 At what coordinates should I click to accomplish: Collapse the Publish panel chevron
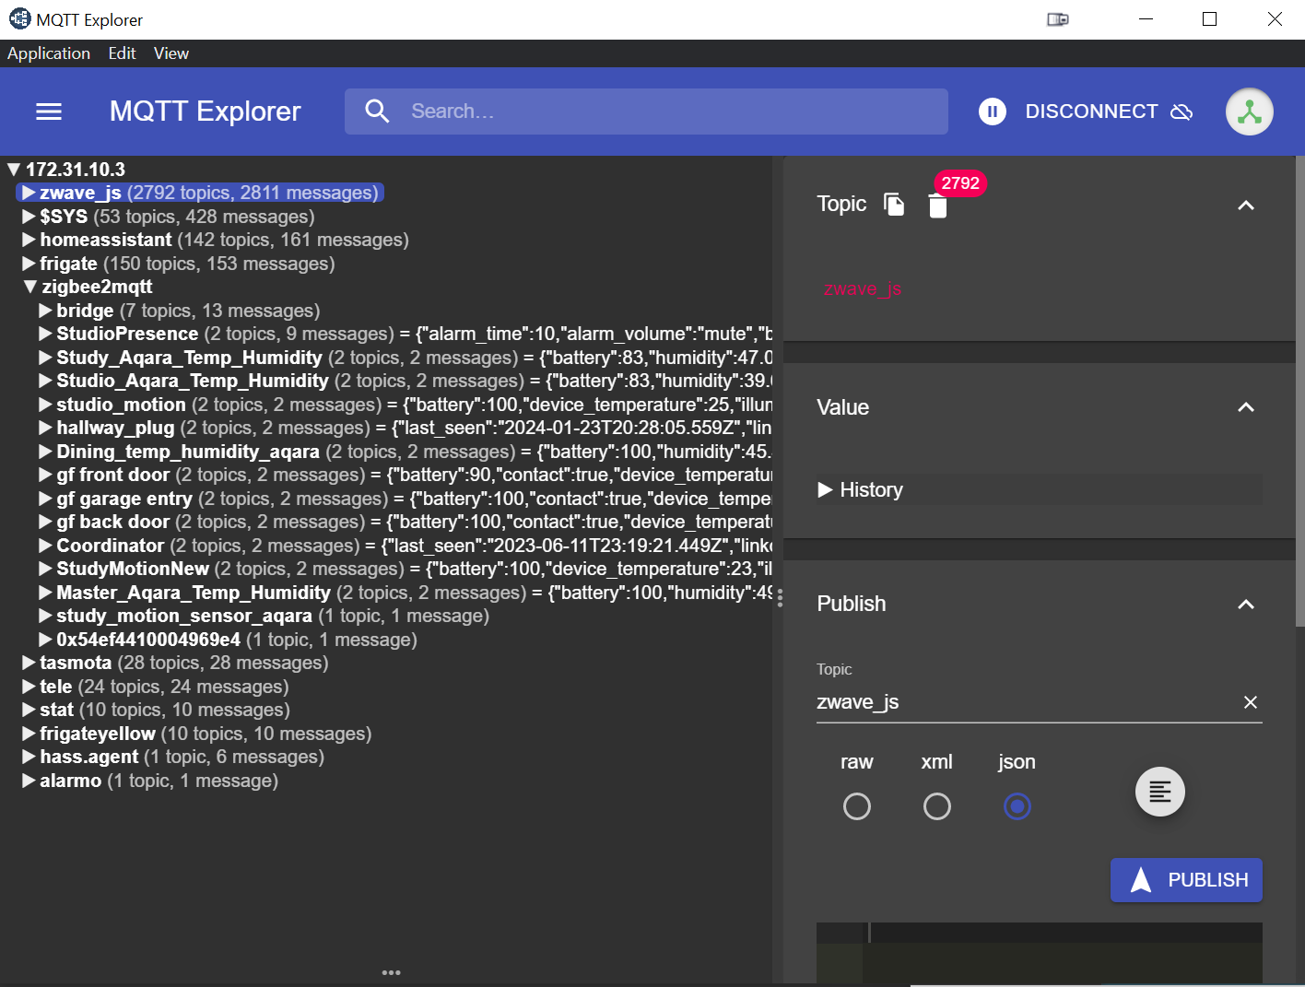click(1246, 605)
